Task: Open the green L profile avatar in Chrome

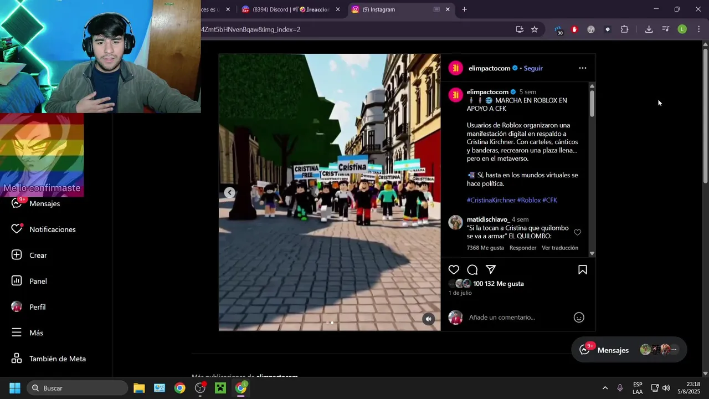Action: [x=682, y=29]
